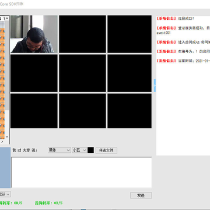Open the 默认 dropdown near the bitrate readout

click(x=5, y=194)
